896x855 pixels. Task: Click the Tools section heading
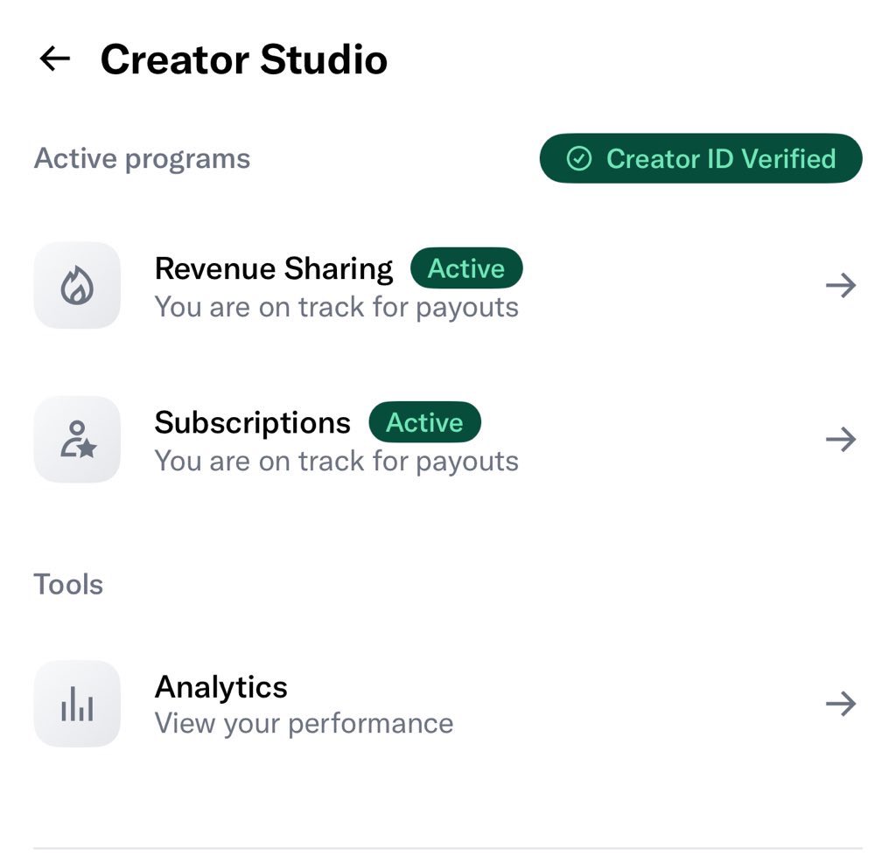(68, 584)
